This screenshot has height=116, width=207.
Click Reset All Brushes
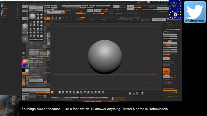click(36, 81)
